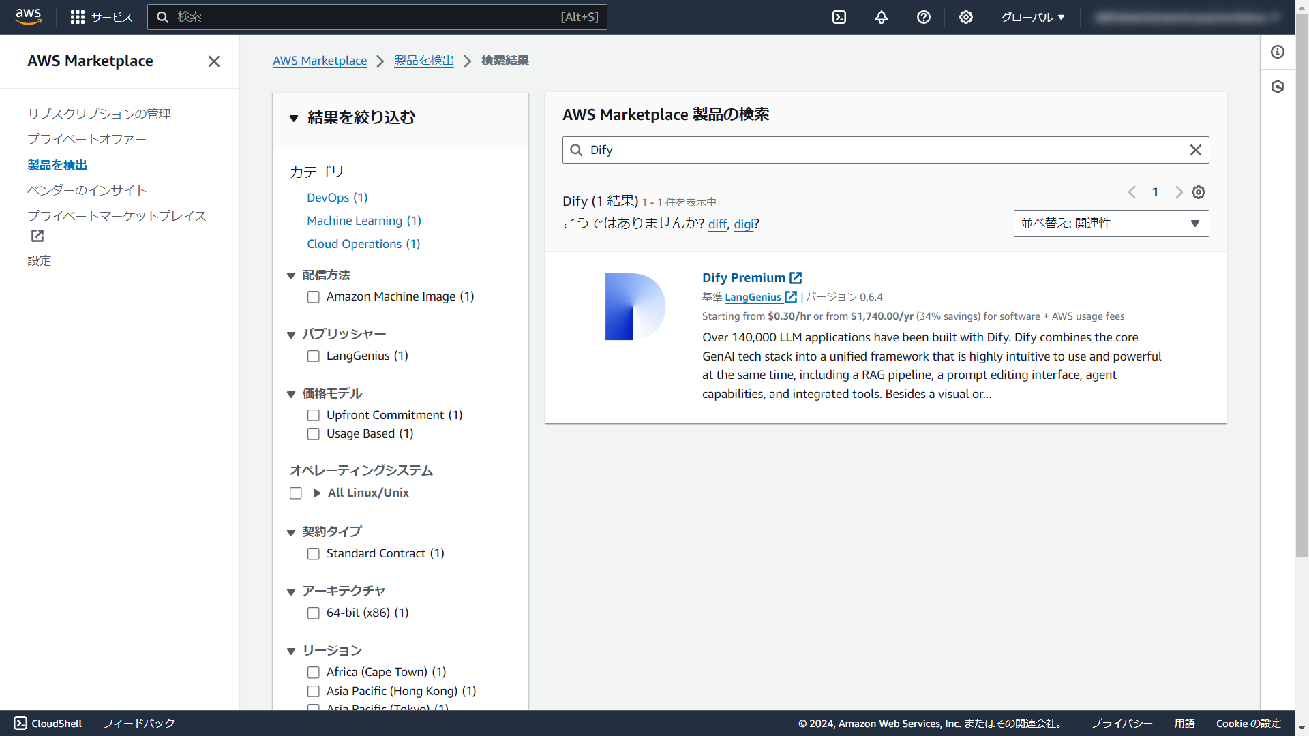Expand the All Linux/Unix operating system tree

317,493
